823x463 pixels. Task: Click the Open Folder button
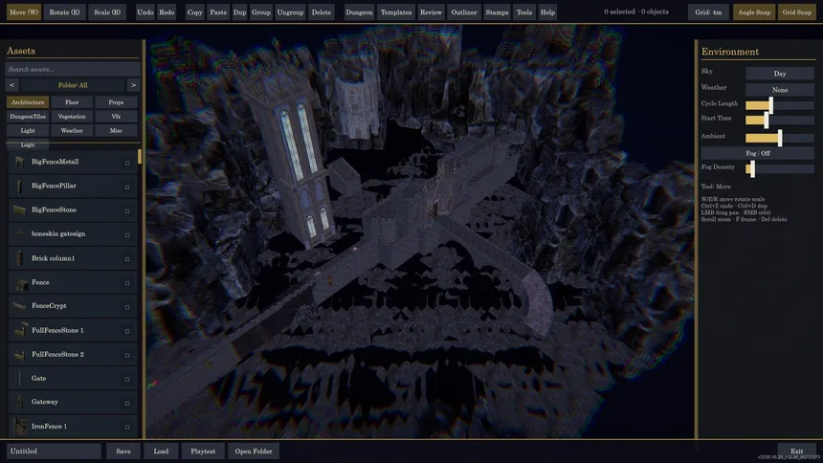coord(254,451)
